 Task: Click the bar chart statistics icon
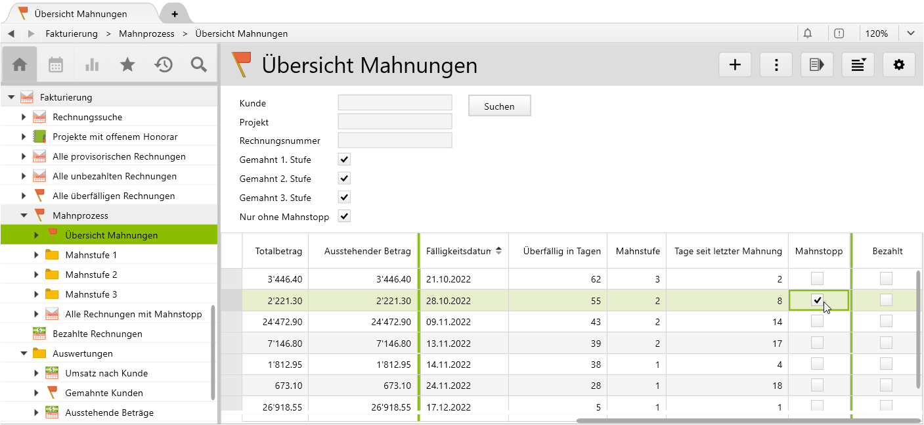(x=91, y=64)
